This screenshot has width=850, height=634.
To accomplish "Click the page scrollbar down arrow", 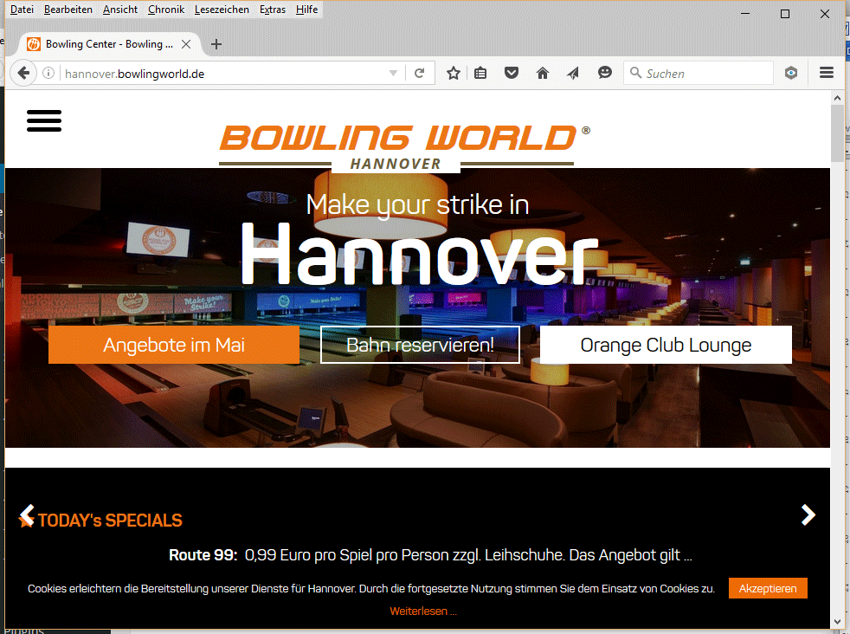I will coord(838,622).
